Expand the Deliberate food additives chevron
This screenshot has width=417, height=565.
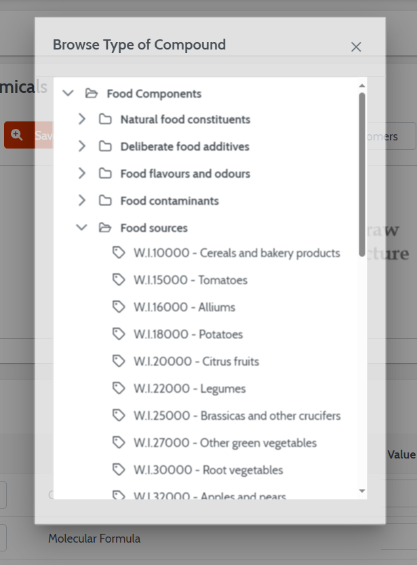[82, 147]
